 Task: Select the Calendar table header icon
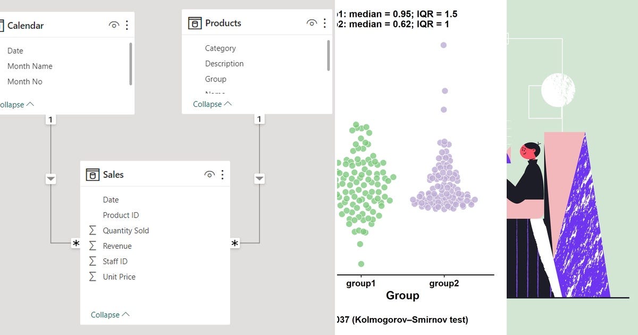point(3,25)
